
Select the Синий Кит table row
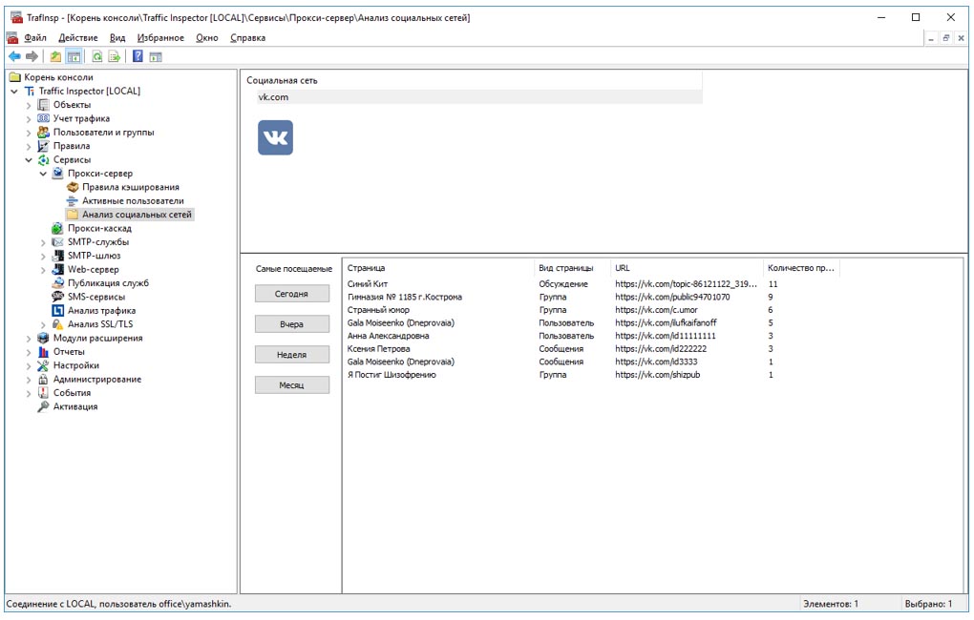(592, 283)
